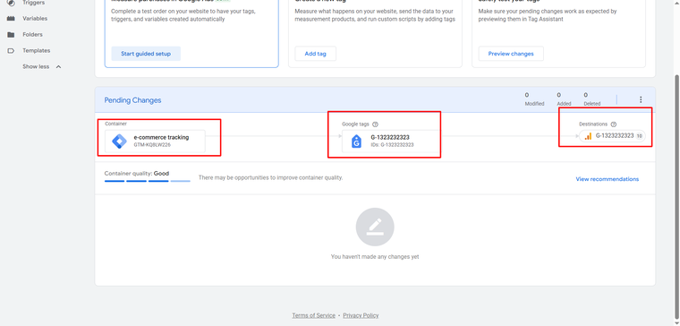680x326 pixels.
Task: Open the Privacy Policy link
Action: pos(361,315)
